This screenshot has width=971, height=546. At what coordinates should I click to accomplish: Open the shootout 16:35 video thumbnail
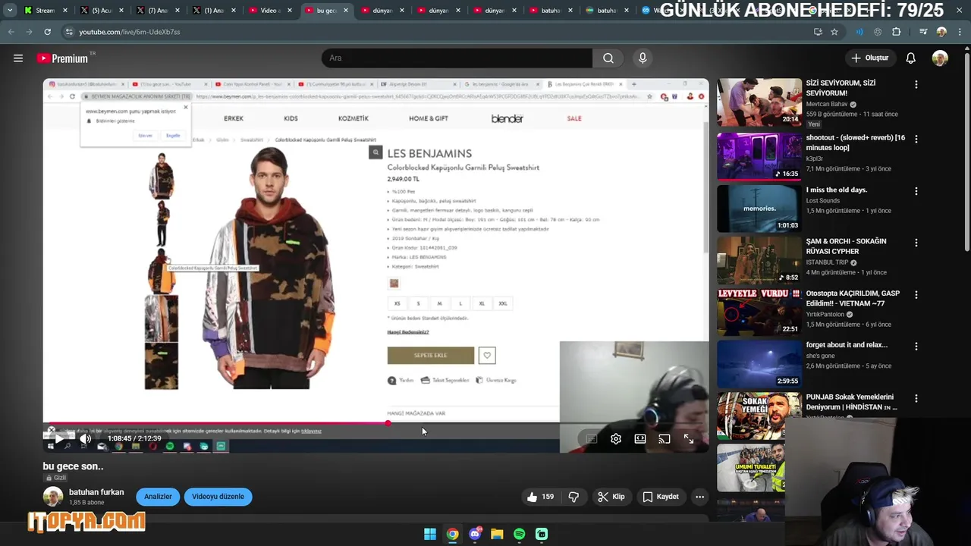coord(759,156)
